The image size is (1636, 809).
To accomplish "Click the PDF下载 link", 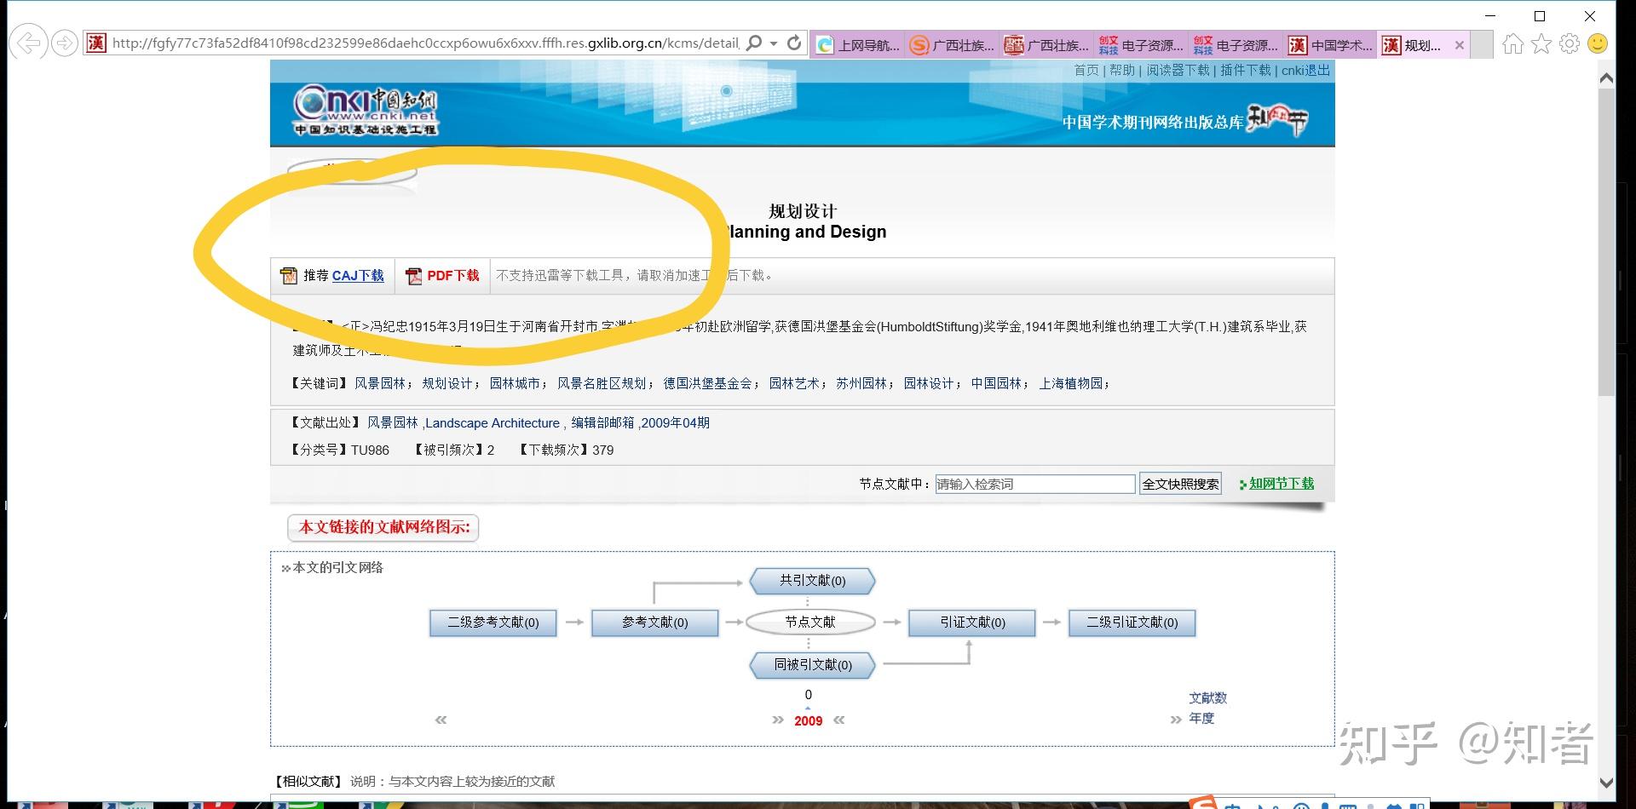I will click(x=453, y=276).
